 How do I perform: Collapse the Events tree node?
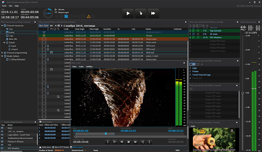pos(5,43)
